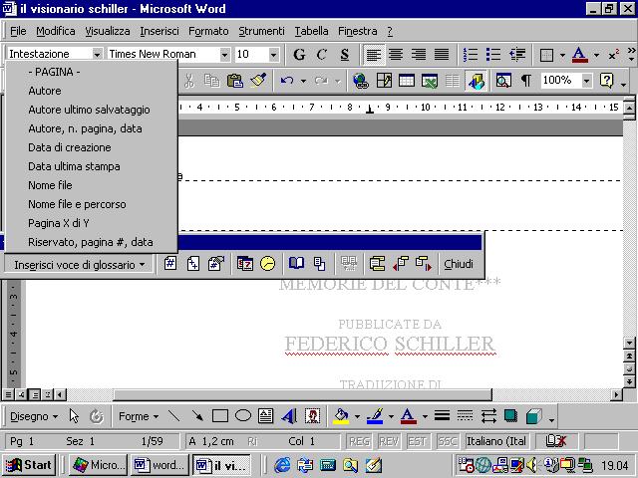Insert the date in header
This screenshot has height=478, width=638.
245,264
